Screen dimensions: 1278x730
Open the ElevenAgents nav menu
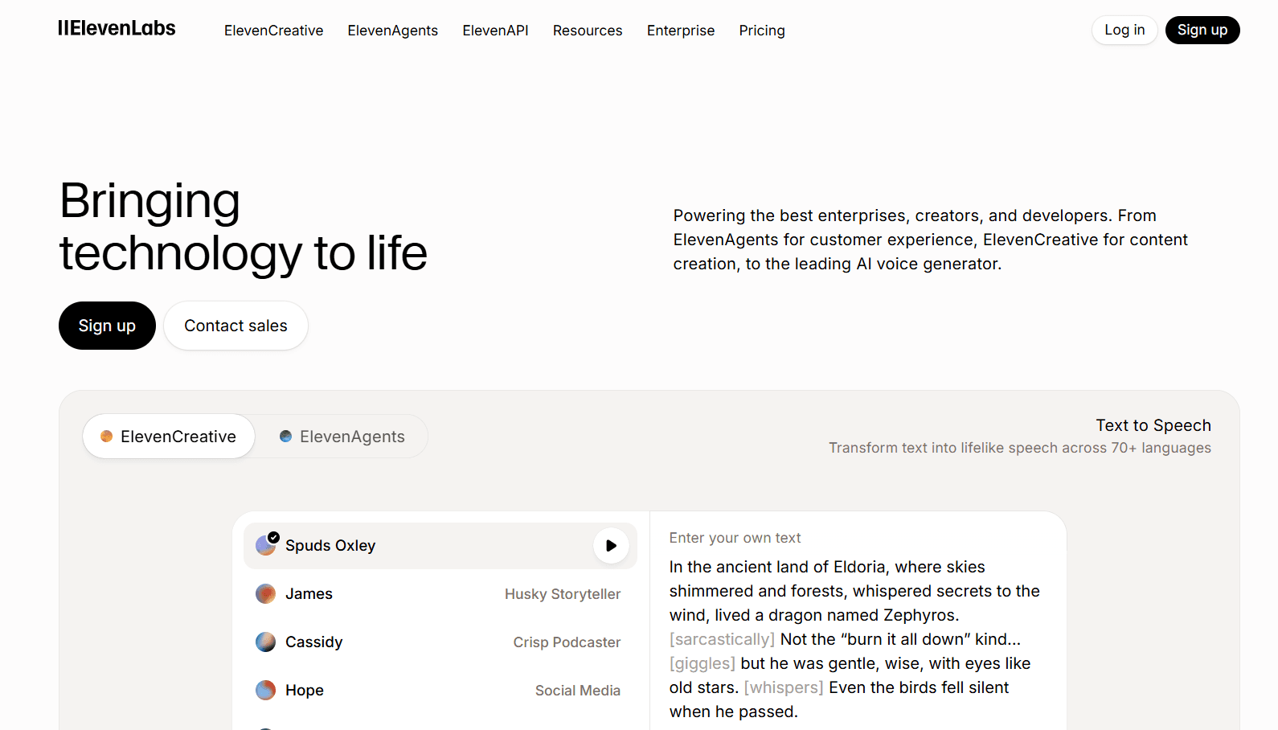coord(392,31)
